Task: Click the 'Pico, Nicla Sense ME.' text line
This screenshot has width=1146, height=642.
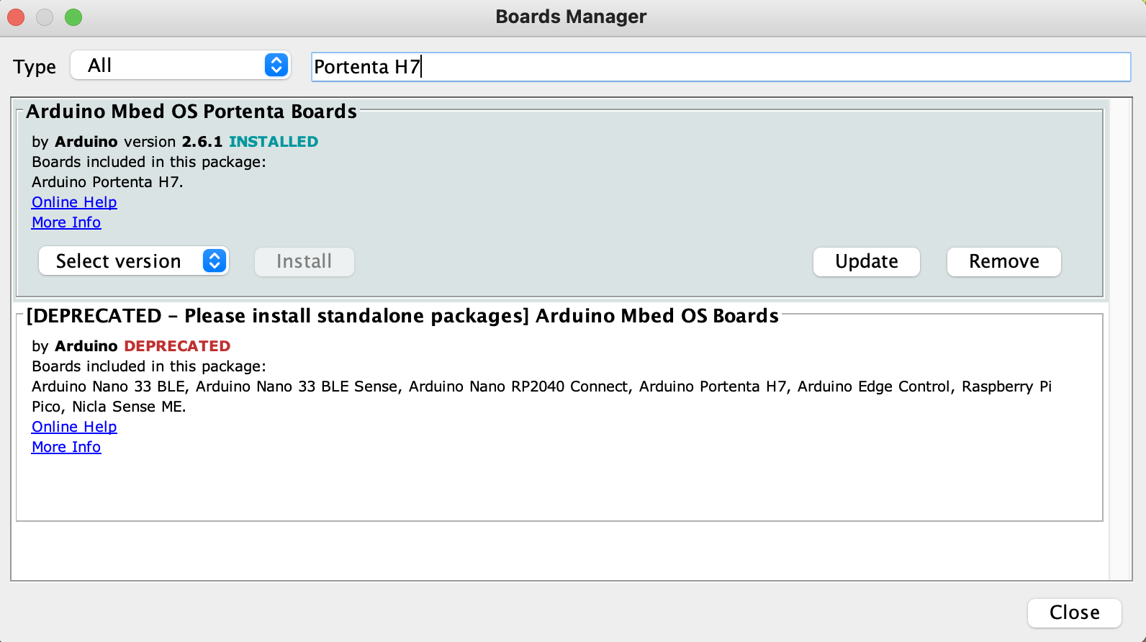Action: coord(109,407)
